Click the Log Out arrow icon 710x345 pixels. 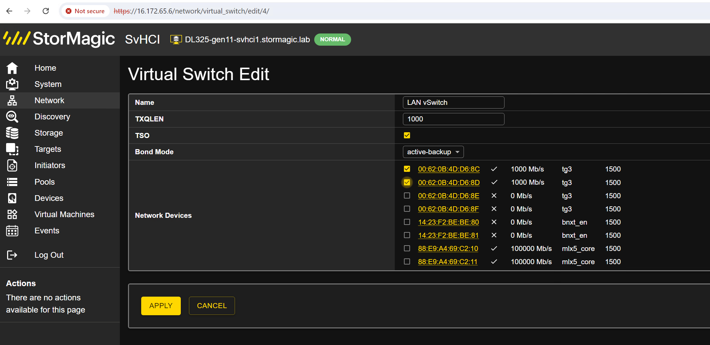tap(12, 255)
